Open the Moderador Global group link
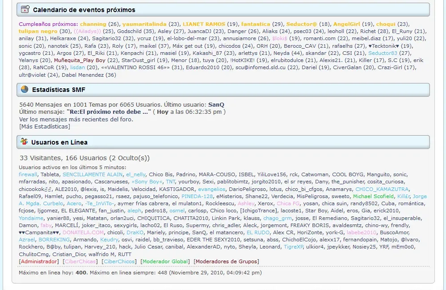Viewport: 446px width, 290px height. 165,261
